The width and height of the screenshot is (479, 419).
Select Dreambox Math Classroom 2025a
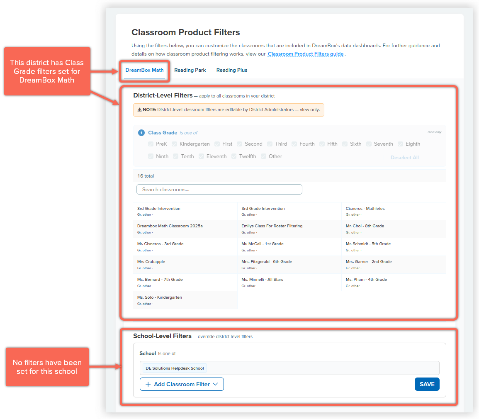click(185, 229)
